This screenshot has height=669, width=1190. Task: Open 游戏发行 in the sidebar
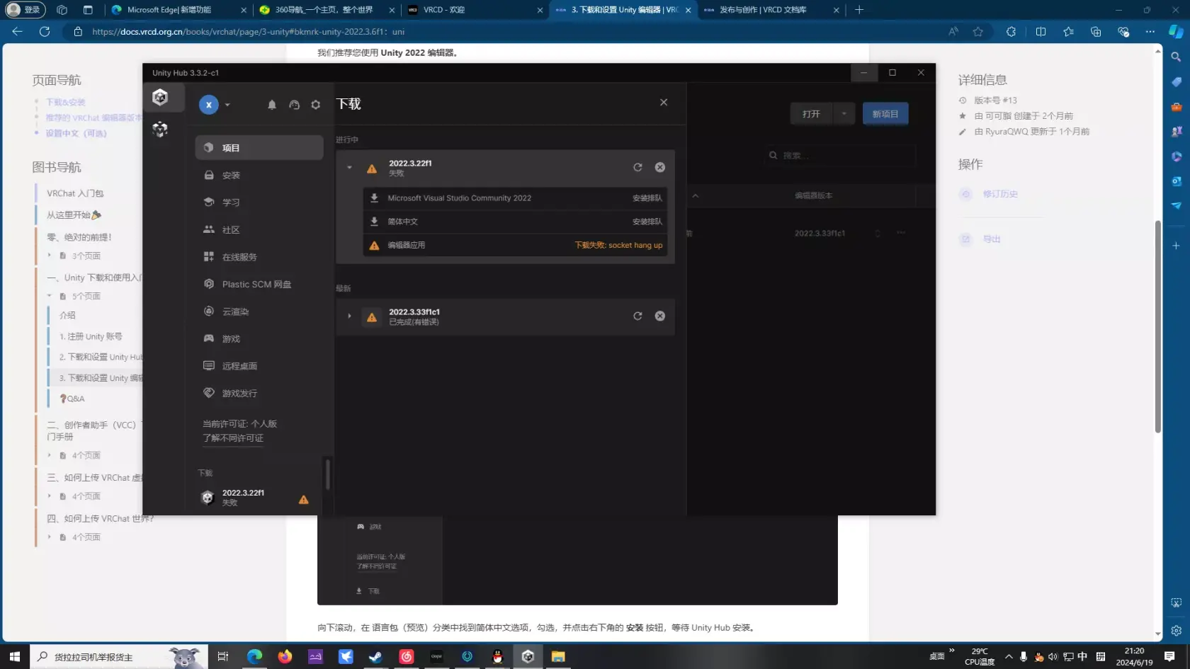pyautogui.click(x=259, y=393)
